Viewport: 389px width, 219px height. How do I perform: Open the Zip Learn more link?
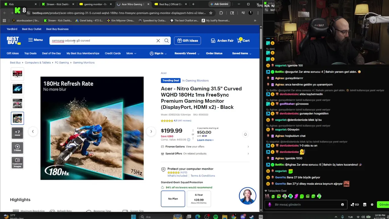tap(205, 140)
